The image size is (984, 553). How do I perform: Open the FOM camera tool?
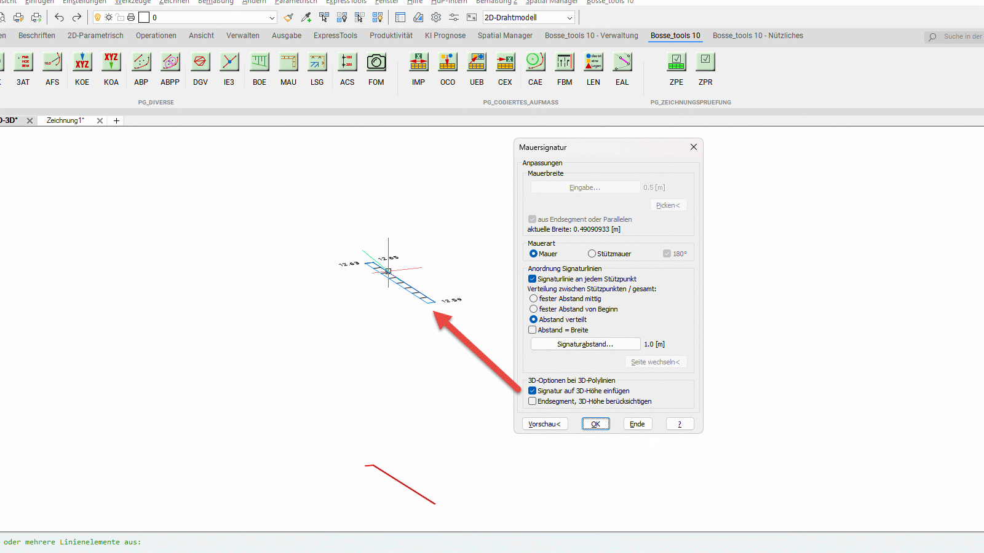(376, 63)
